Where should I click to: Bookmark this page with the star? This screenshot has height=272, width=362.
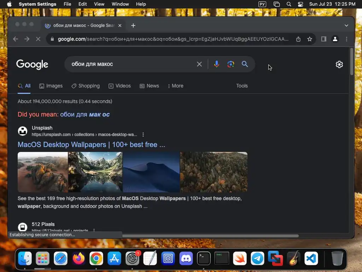(x=310, y=39)
